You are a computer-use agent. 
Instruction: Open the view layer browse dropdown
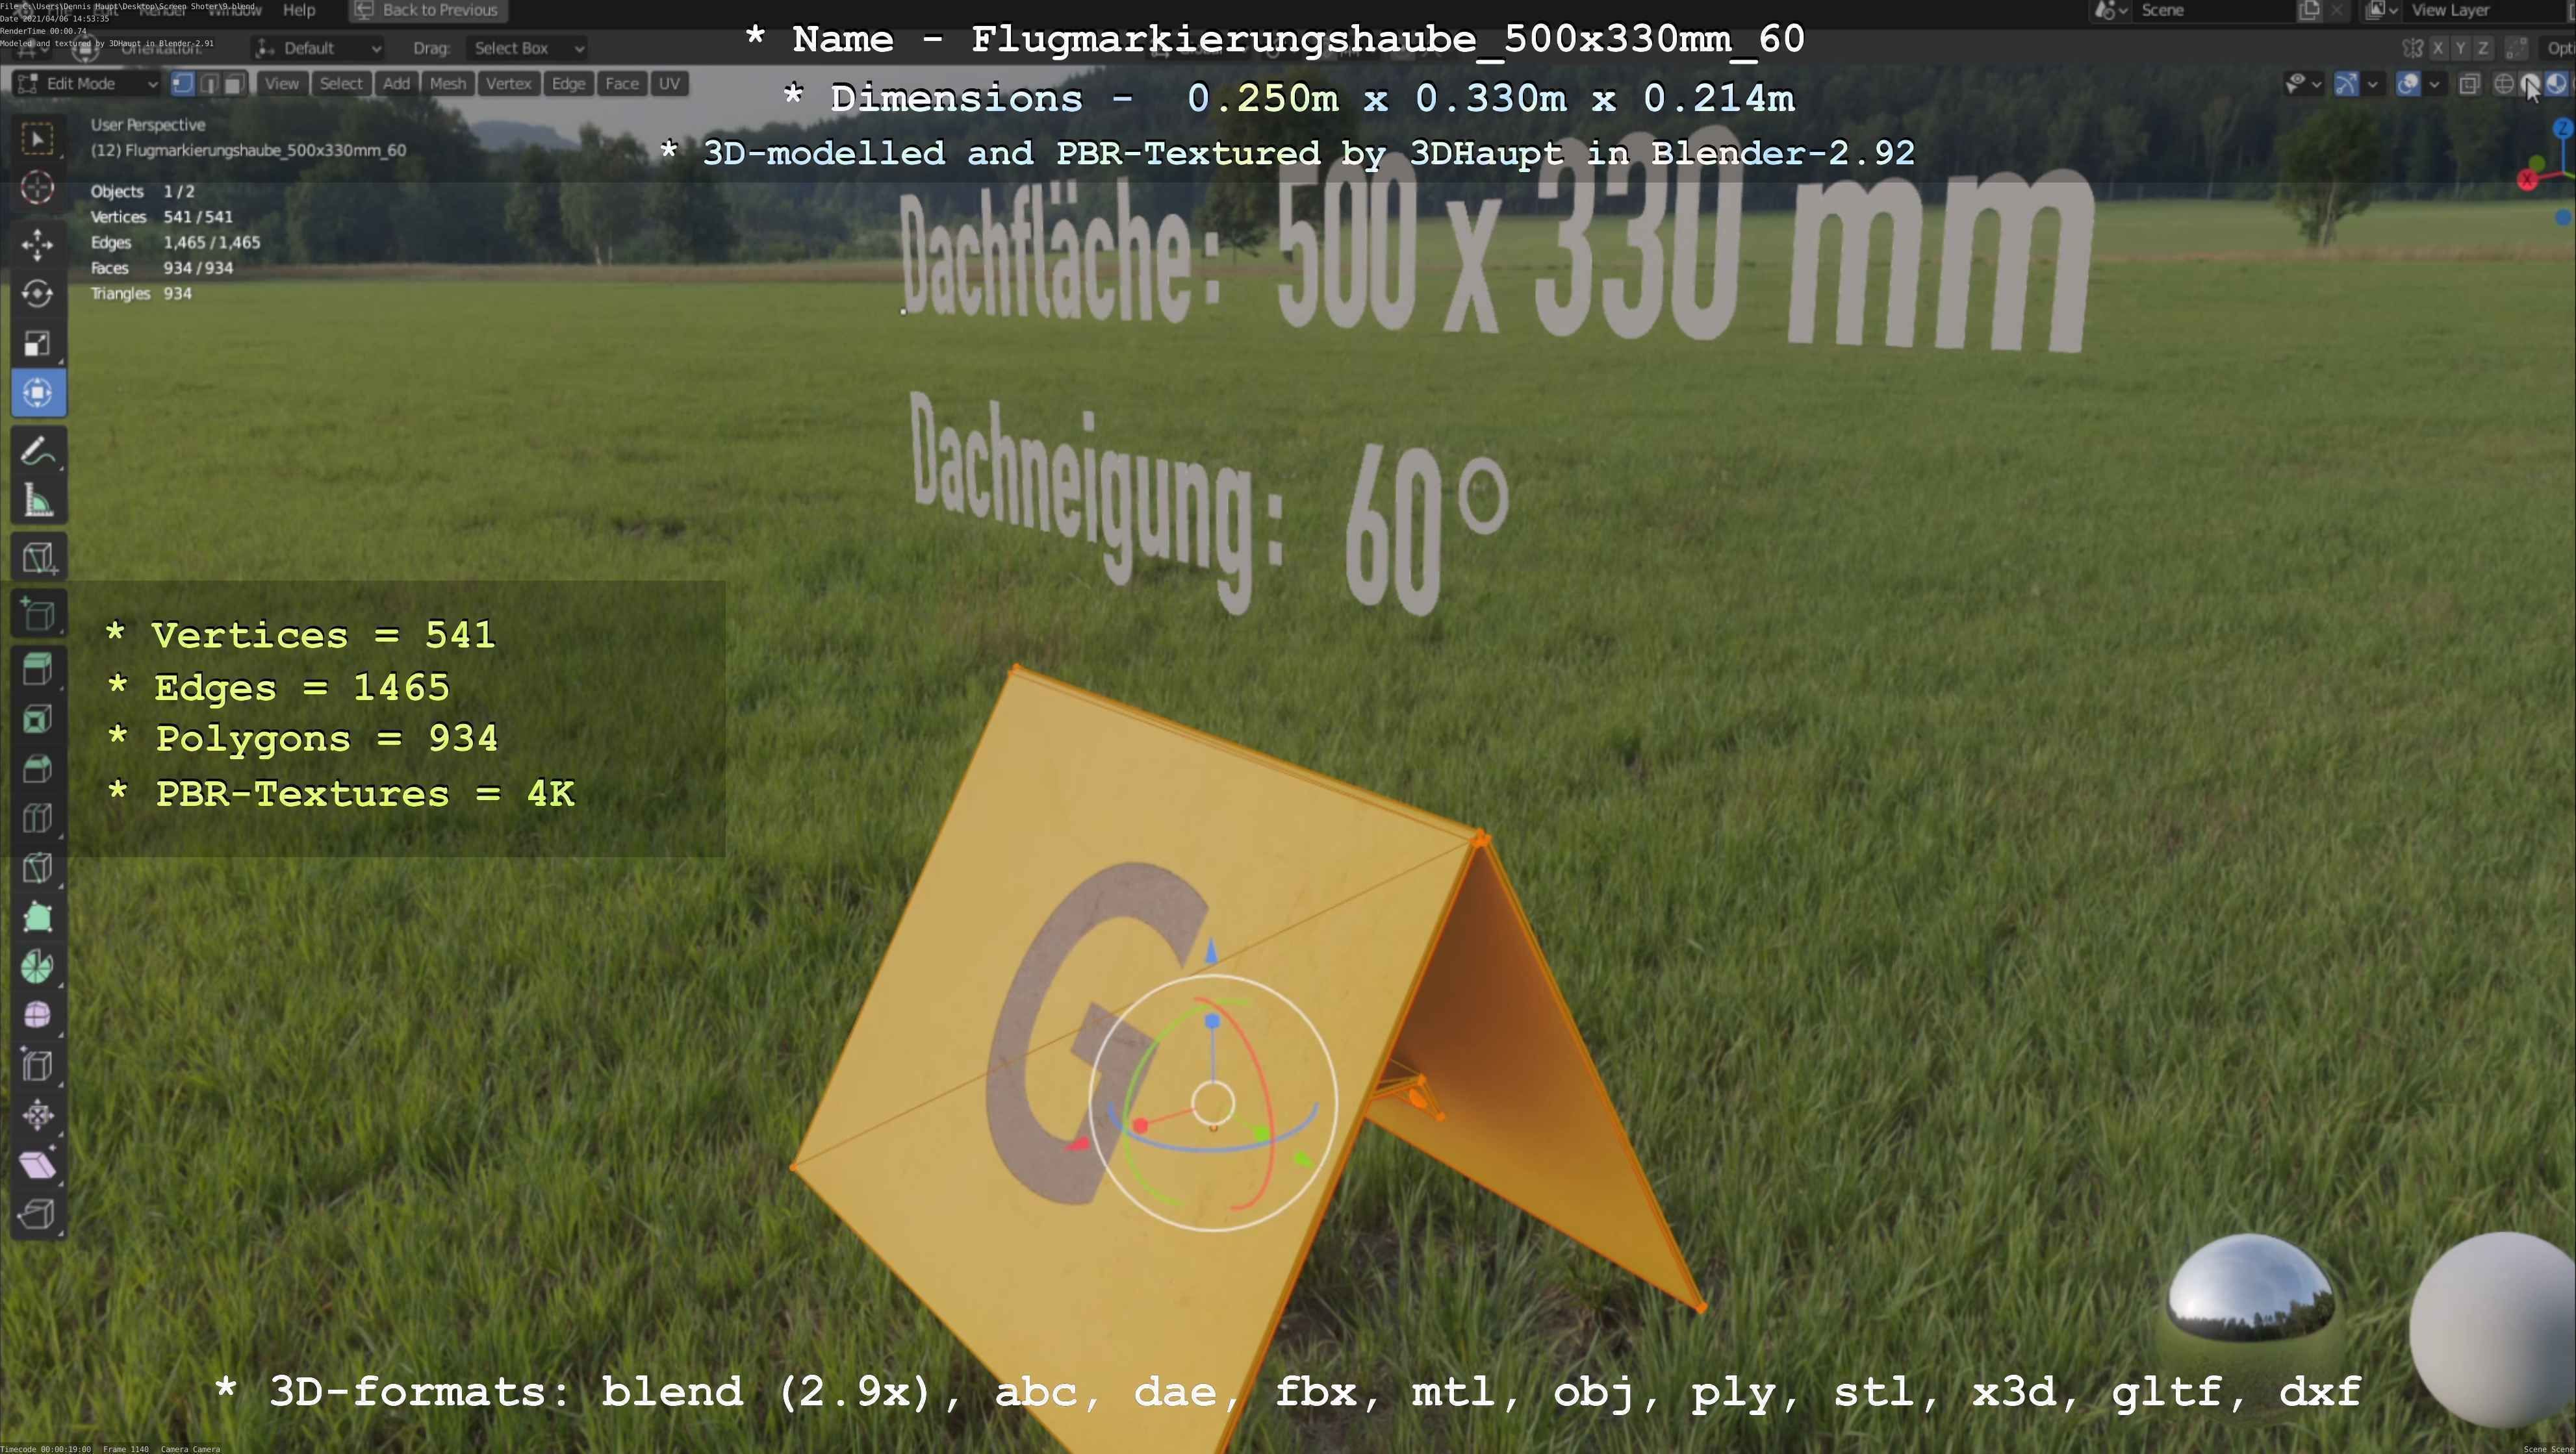click(2381, 10)
